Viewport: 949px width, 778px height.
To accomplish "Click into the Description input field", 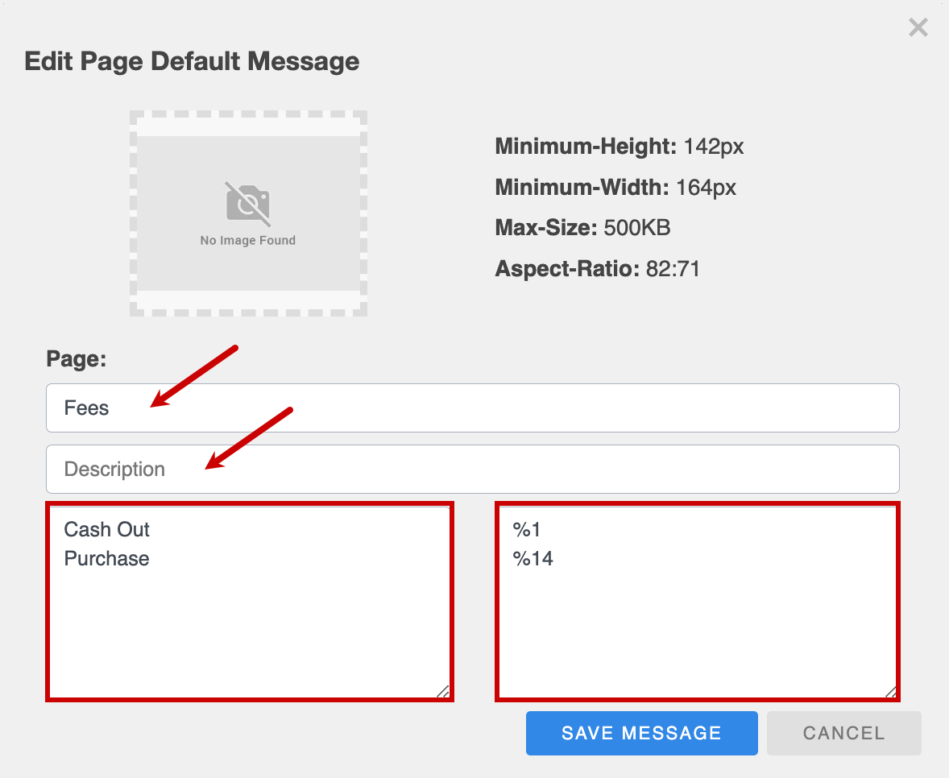I will [472, 470].
